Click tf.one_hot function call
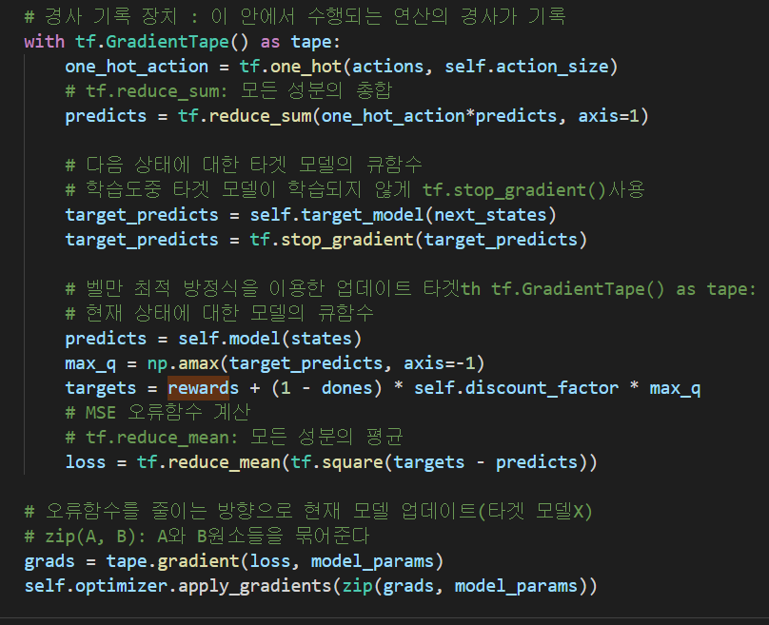The height and width of the screenshot is (625, 769). point(290,67)
